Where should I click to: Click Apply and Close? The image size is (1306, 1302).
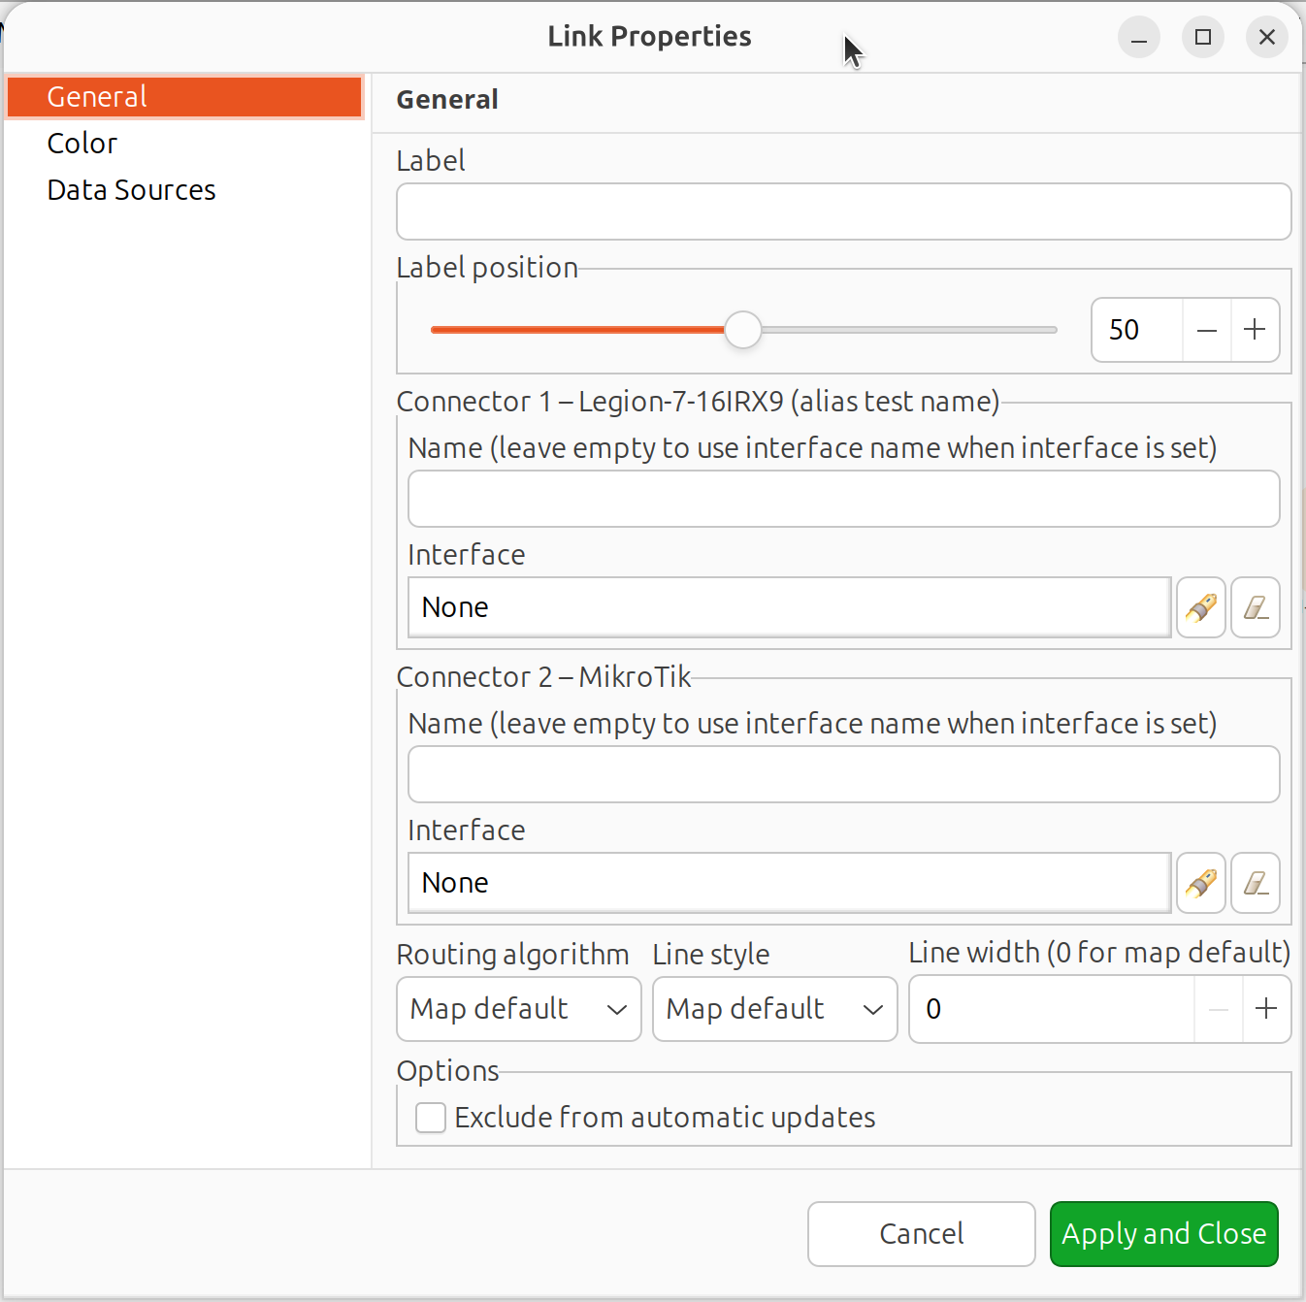(1163, 1233)
